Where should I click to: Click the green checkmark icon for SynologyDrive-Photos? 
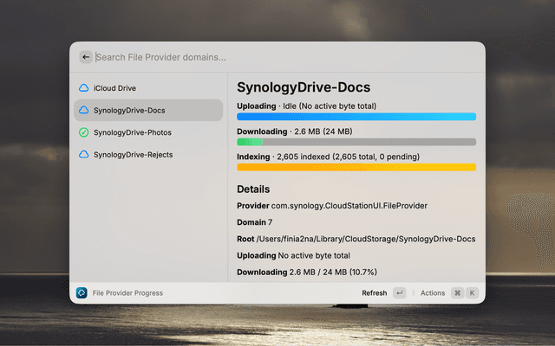[84, 132]
